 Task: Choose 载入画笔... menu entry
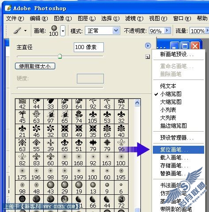[179, 158]
